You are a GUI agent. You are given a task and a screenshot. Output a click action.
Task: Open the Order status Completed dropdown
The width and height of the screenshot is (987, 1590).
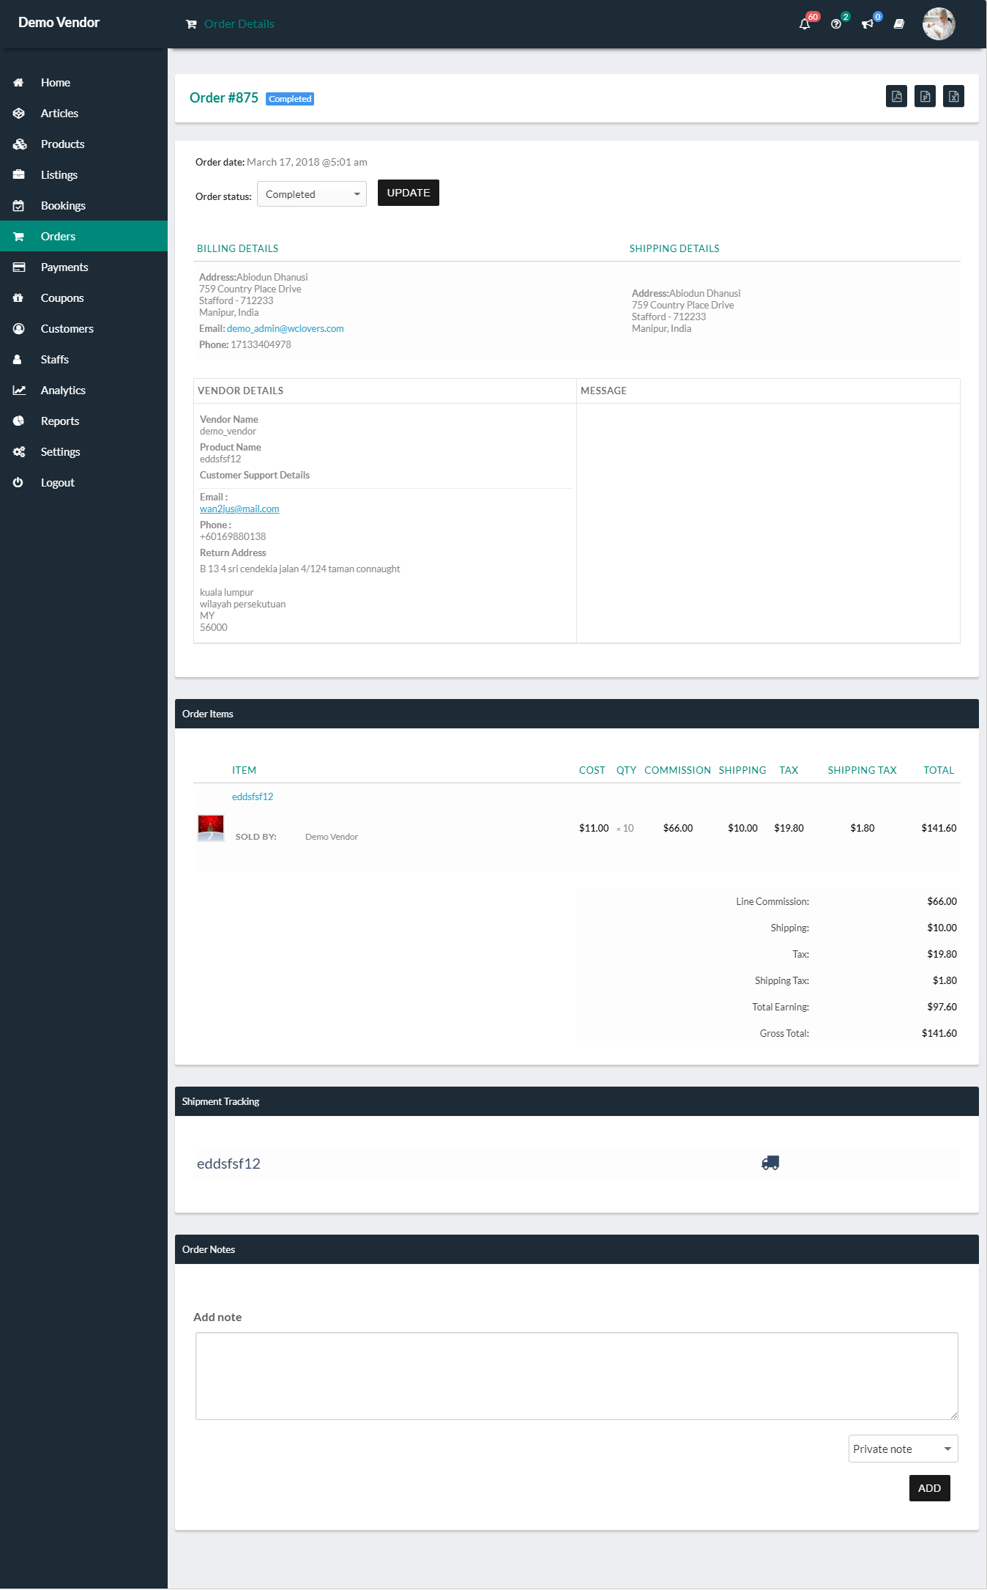[312, 194]
